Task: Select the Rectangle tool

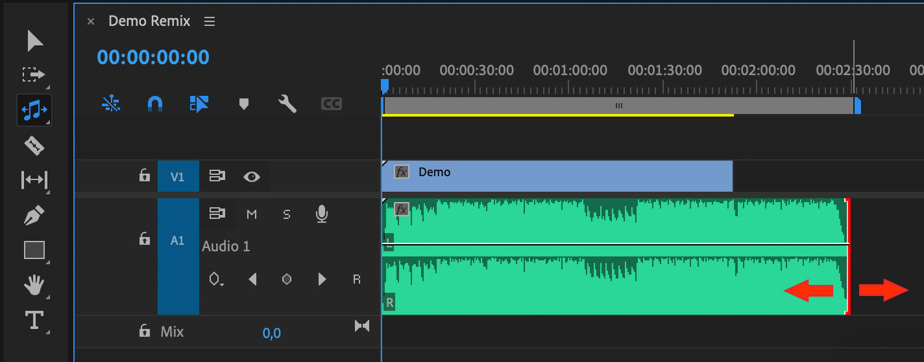Action: point(34,250)
